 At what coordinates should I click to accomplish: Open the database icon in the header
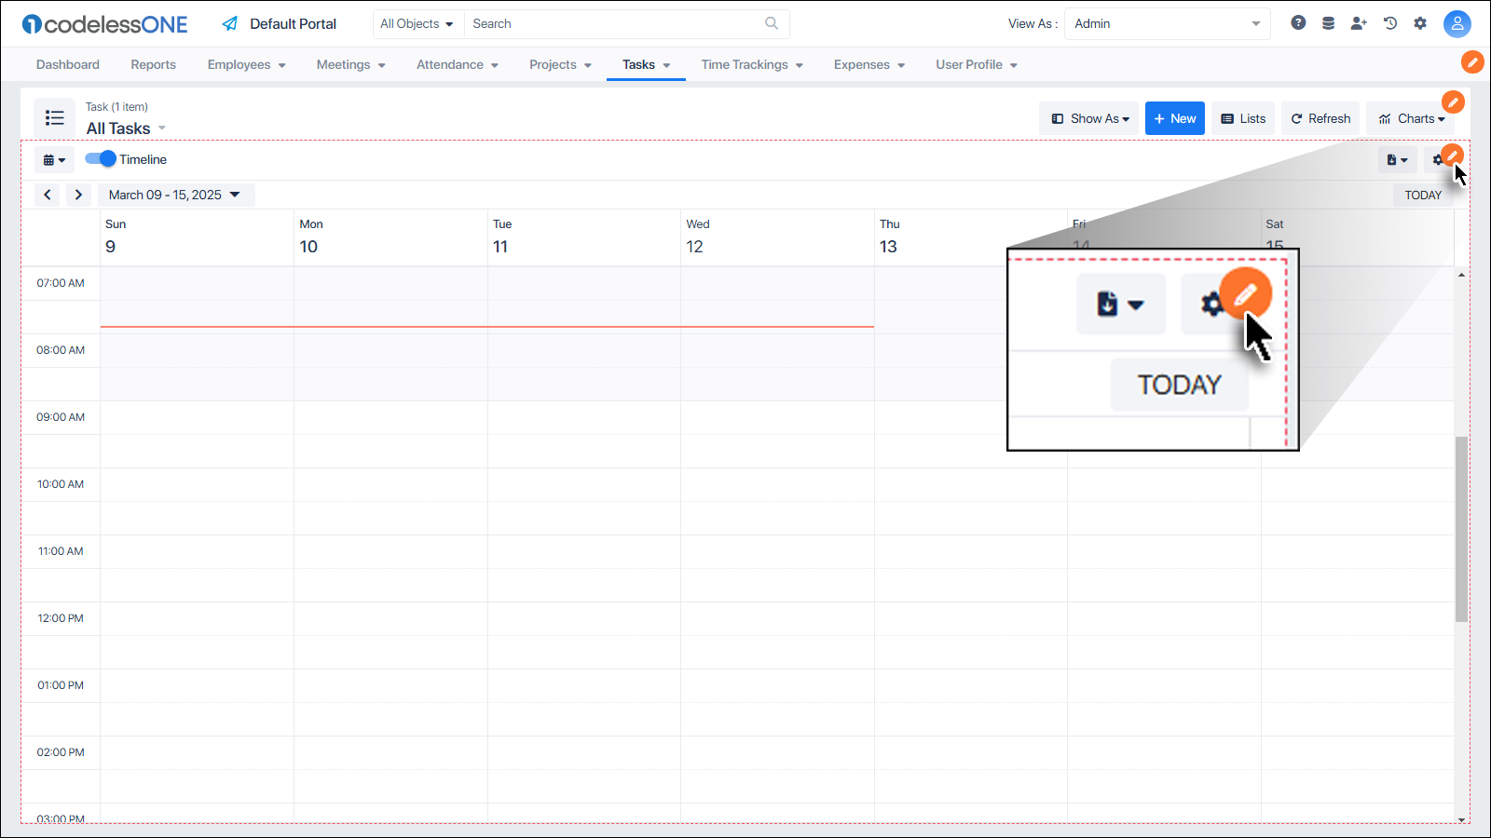pyautogui.click(x=1328, y=23)
